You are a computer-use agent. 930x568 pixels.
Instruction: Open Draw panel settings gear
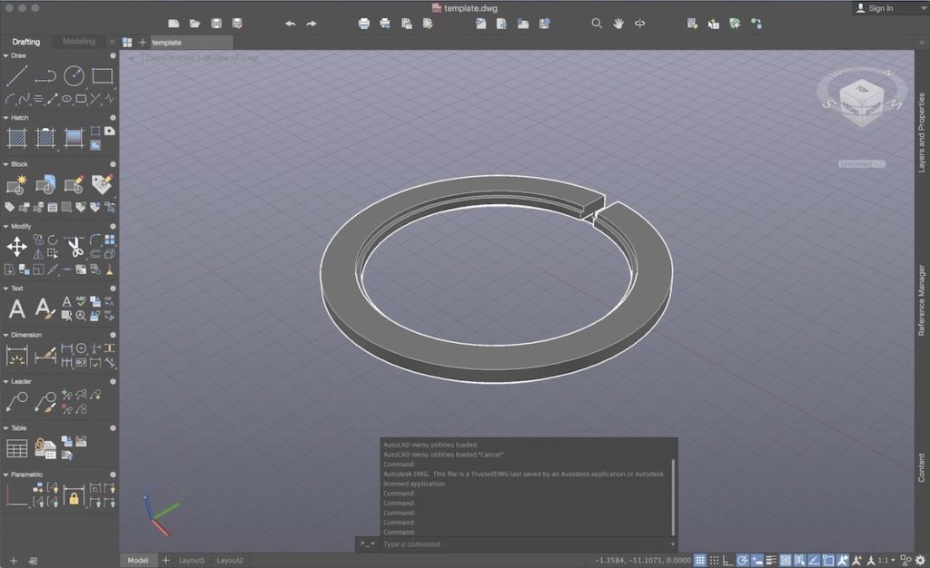coord(113,55)
